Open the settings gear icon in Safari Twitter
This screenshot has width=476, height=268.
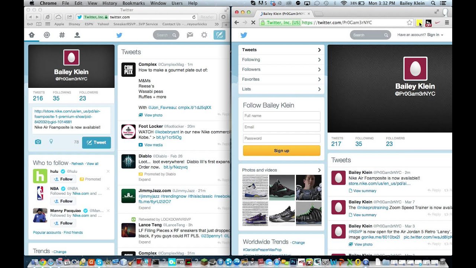point(204,35)
